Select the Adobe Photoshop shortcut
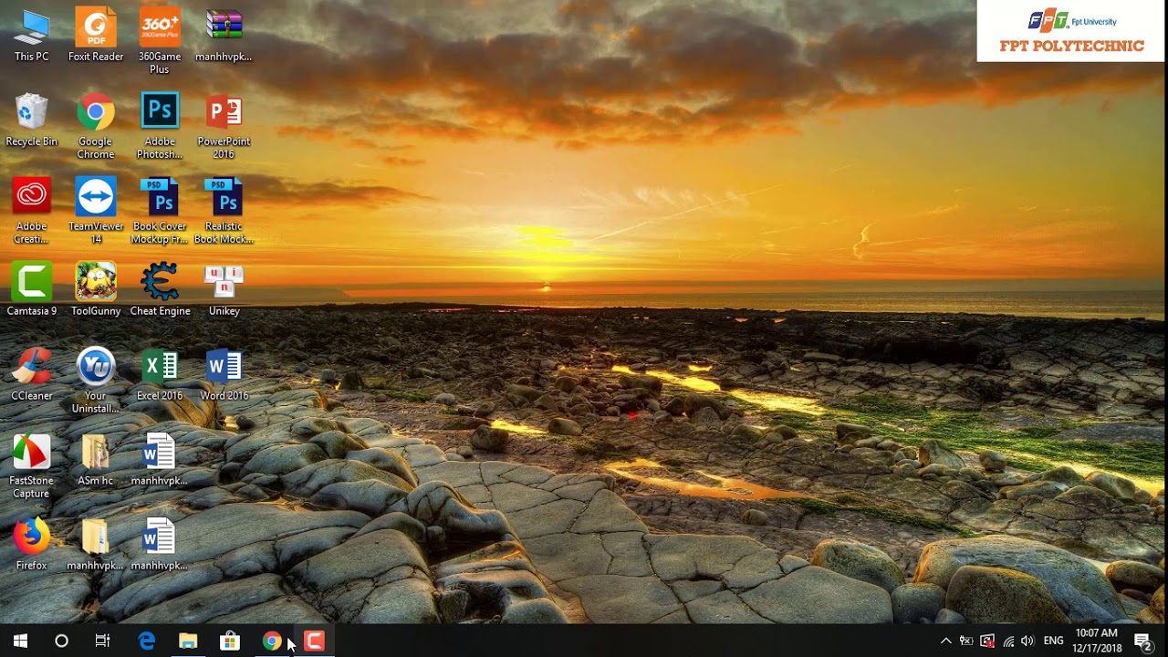The image size is (1168, 657). click(x=160, y=127)
